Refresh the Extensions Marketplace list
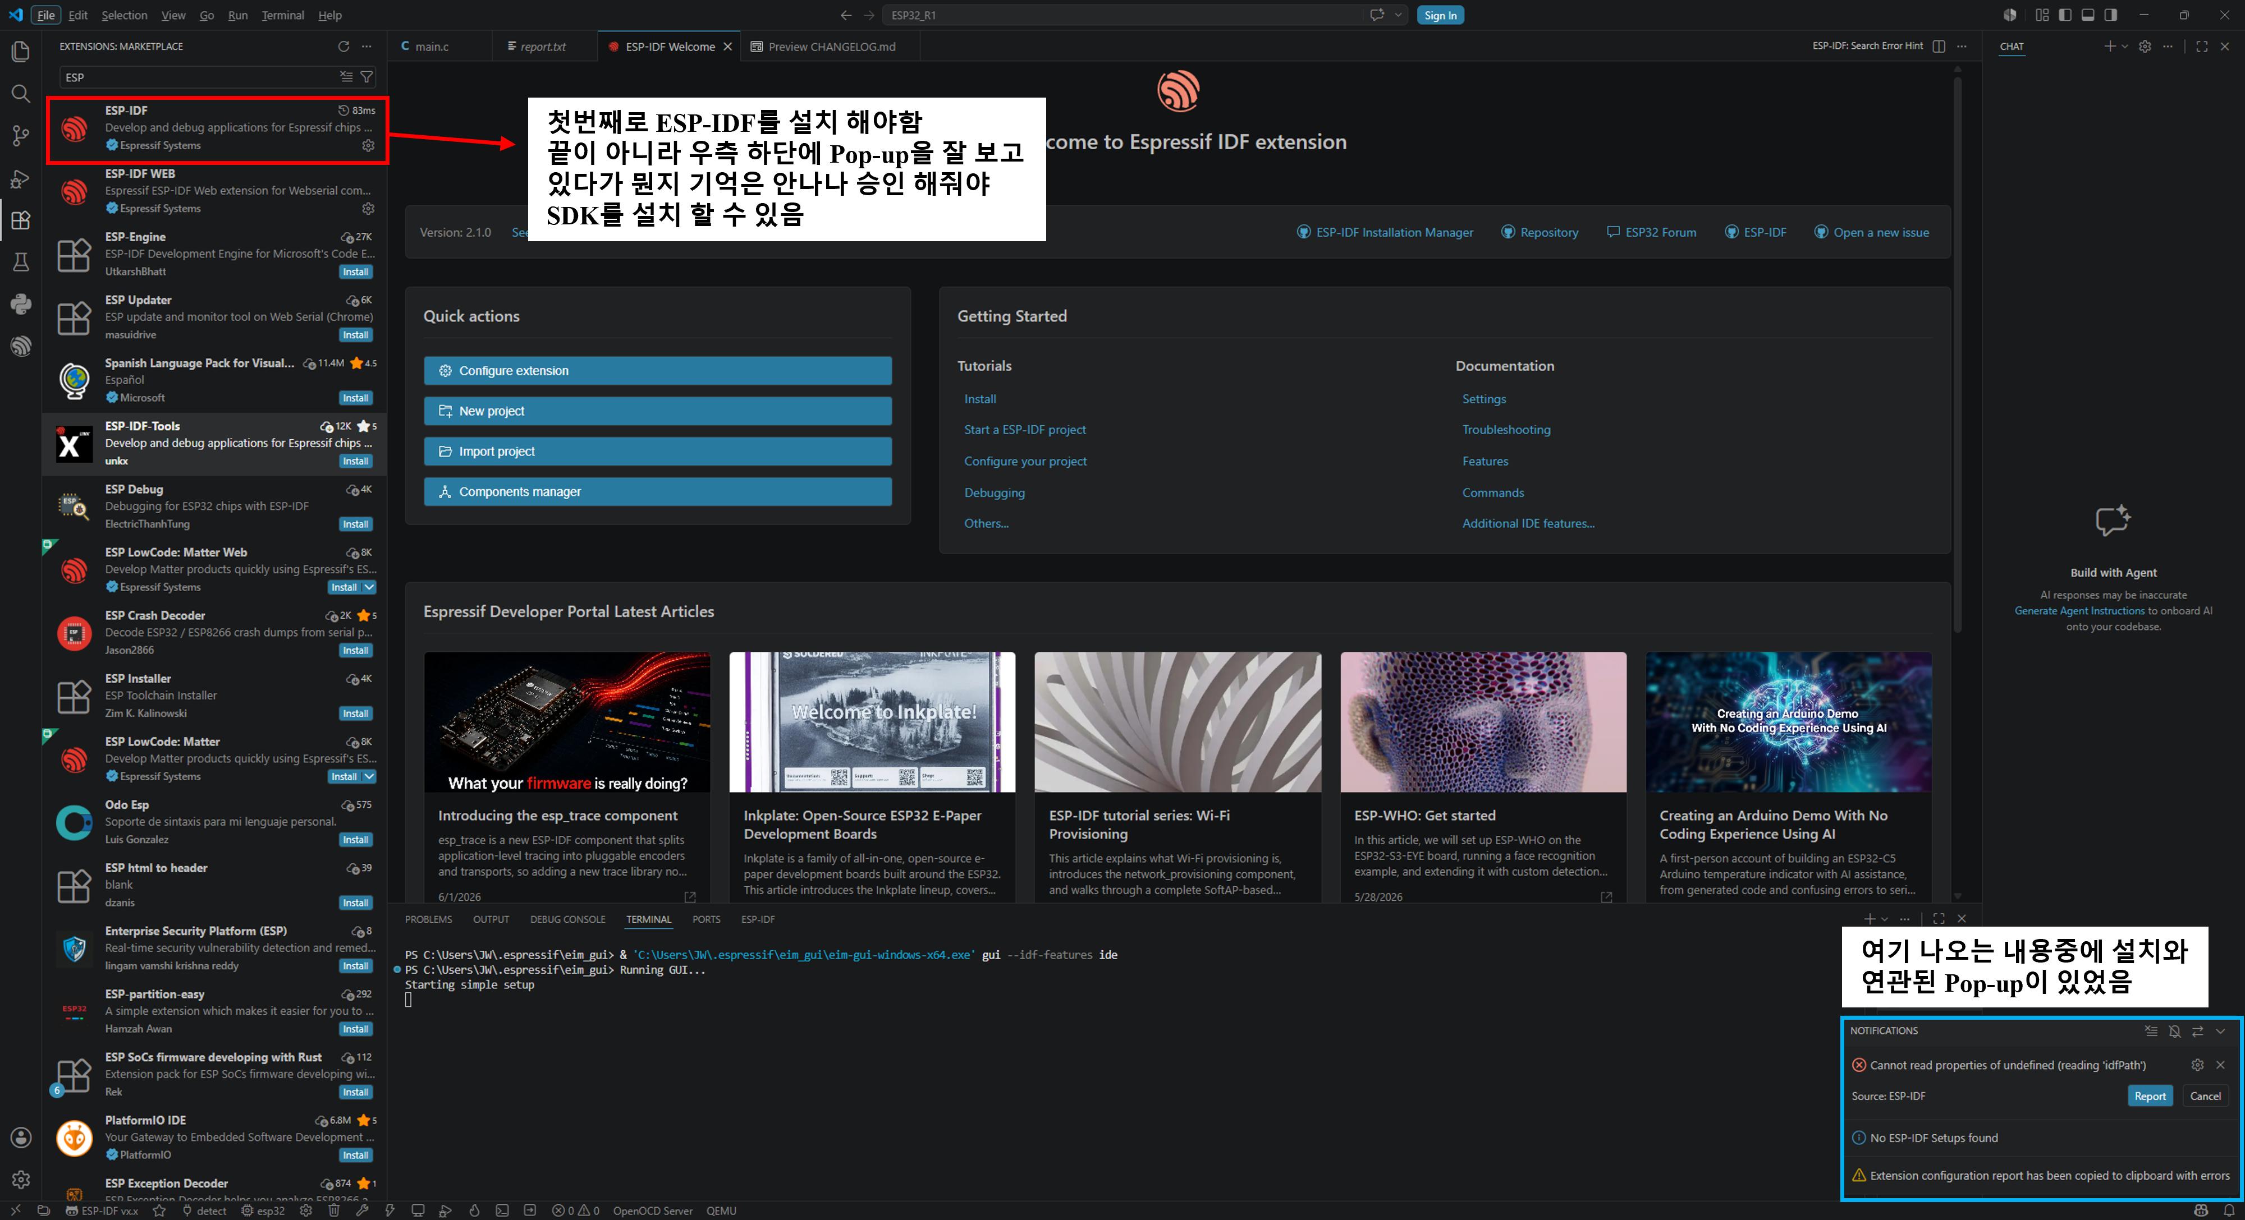2245x1220 pixels. pyautogui.click(x=343, y=46)
